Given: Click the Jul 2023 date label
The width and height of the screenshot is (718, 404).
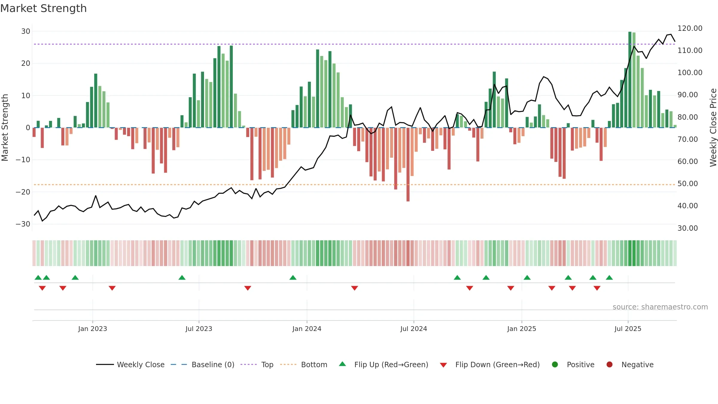Looking at the screenshot, I should 199,329.
